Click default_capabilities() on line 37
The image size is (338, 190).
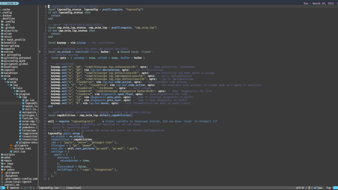coord(116,115)
